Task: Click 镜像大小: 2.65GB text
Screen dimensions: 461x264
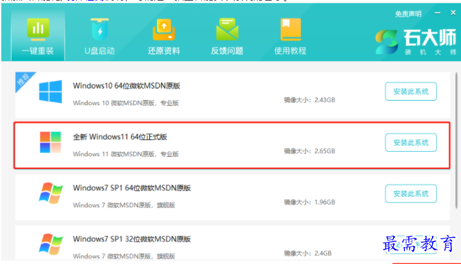Action: coord(309,151)
